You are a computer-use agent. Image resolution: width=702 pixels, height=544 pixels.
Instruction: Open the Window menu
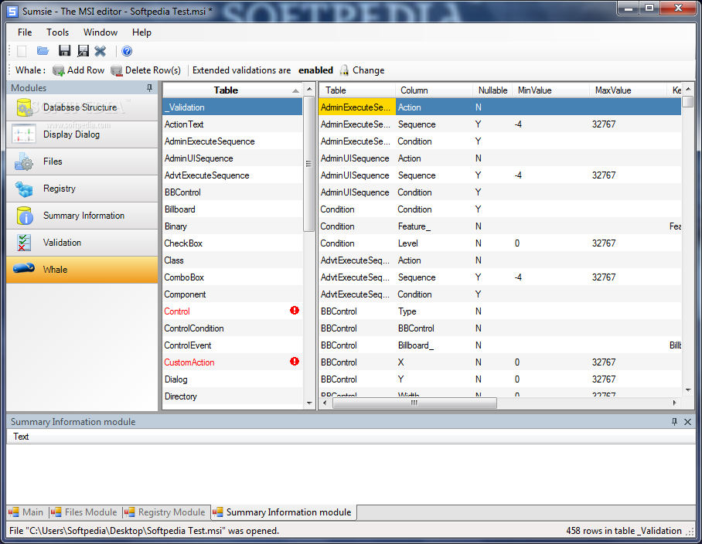click(101, 32)
